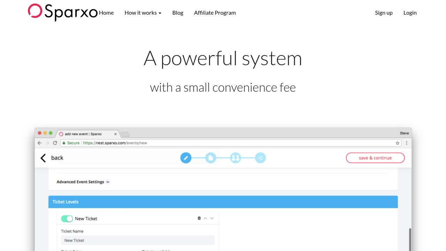446x251 pixels.
Task: Open the Blog page
Action: click(178, 13)
